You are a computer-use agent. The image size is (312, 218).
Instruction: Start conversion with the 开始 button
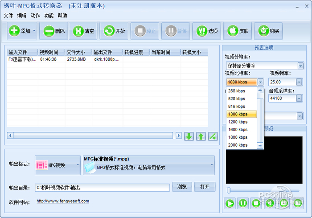pos(114,31)
